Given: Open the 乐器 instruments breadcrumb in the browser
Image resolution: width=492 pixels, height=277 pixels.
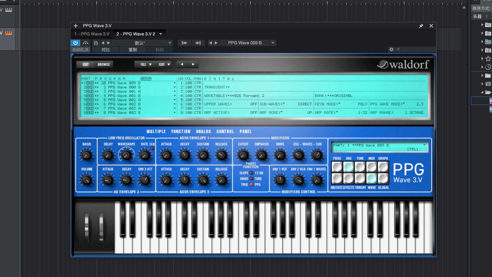Looking at the screenshot, I should (x=477, y=16).
